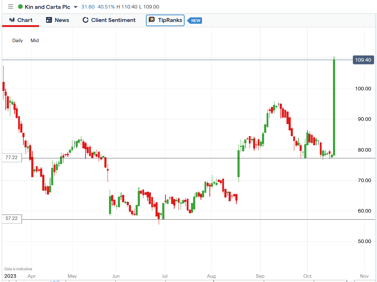This screenshot has width=377, height=282.
Task: Click the May date axis label
Action: click(72, 276)
